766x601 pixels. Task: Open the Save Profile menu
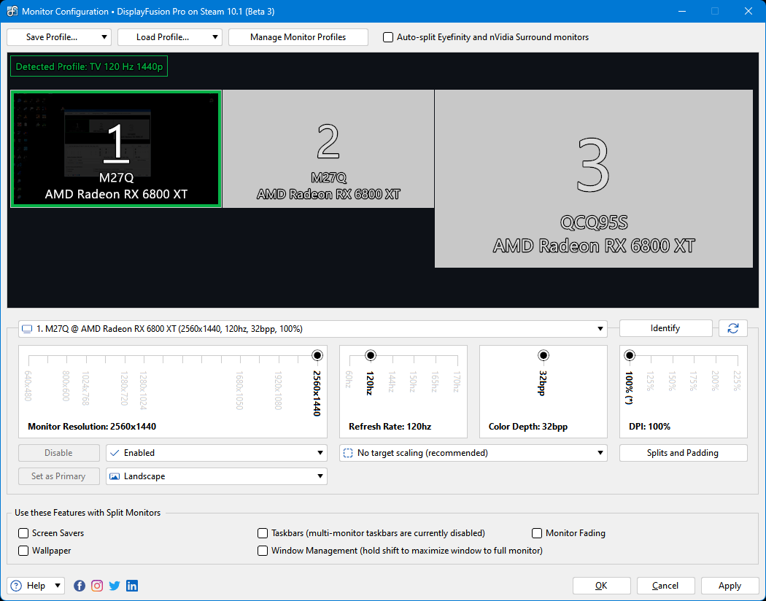point(59,37)
